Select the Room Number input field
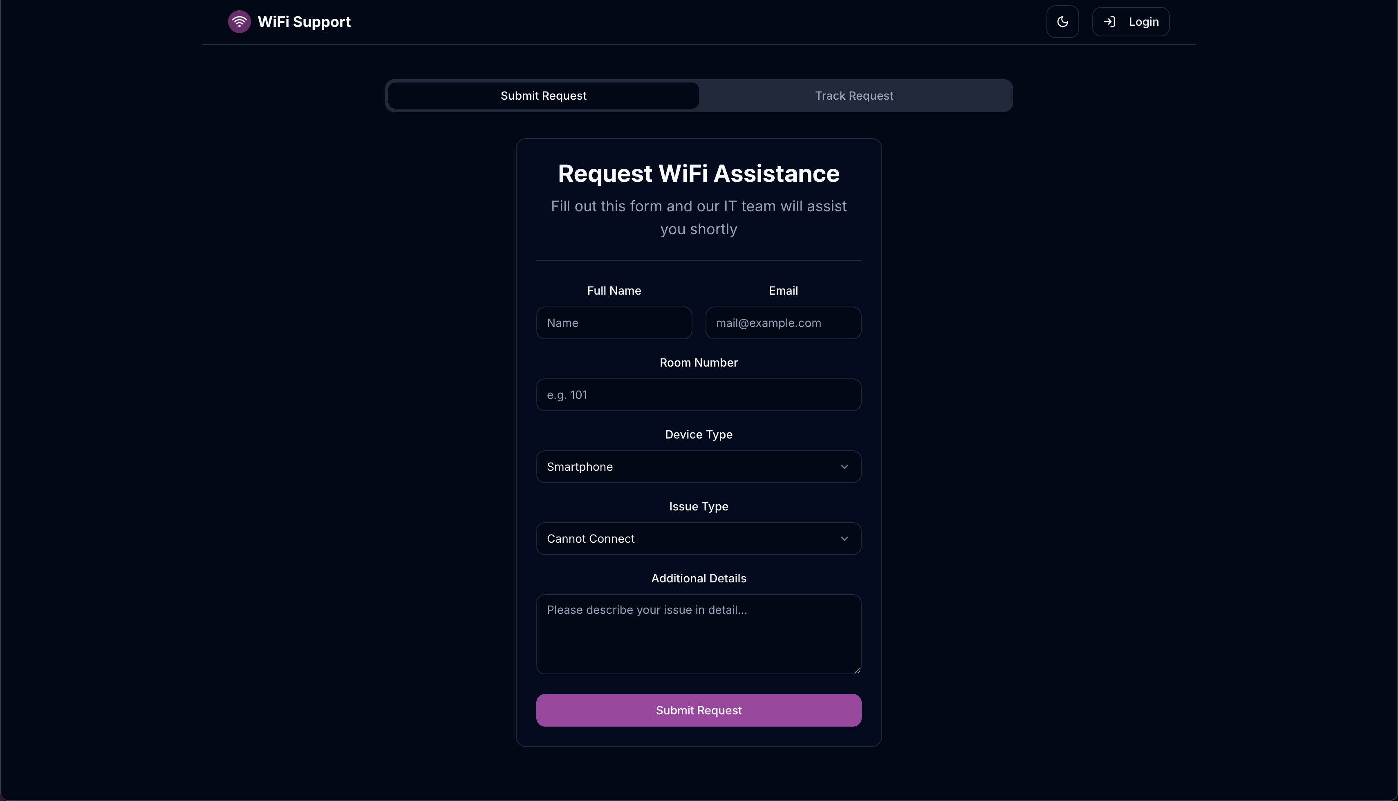The image size is (1398, 801). [x=698, y=395]
